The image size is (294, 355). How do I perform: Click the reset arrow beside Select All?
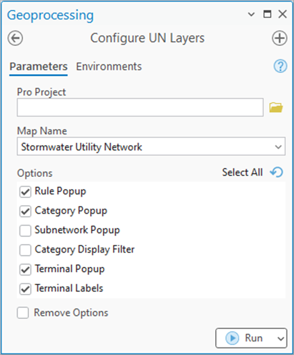point(276,172)
